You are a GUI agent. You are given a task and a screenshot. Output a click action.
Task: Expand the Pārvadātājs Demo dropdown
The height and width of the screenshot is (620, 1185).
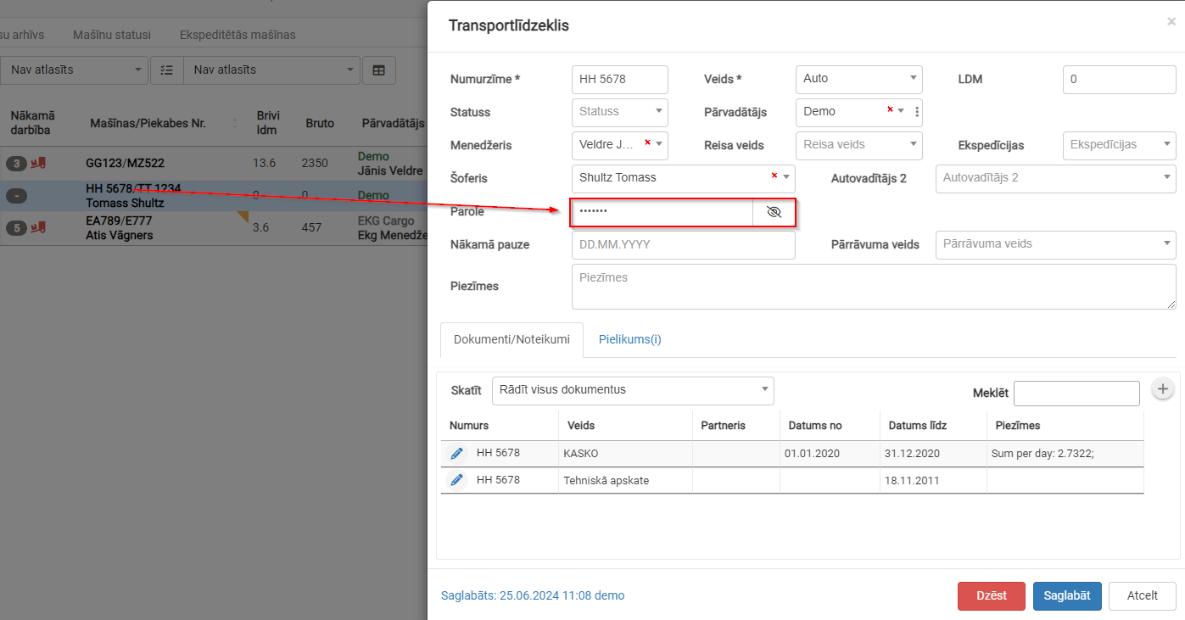[x=901, y=111]
